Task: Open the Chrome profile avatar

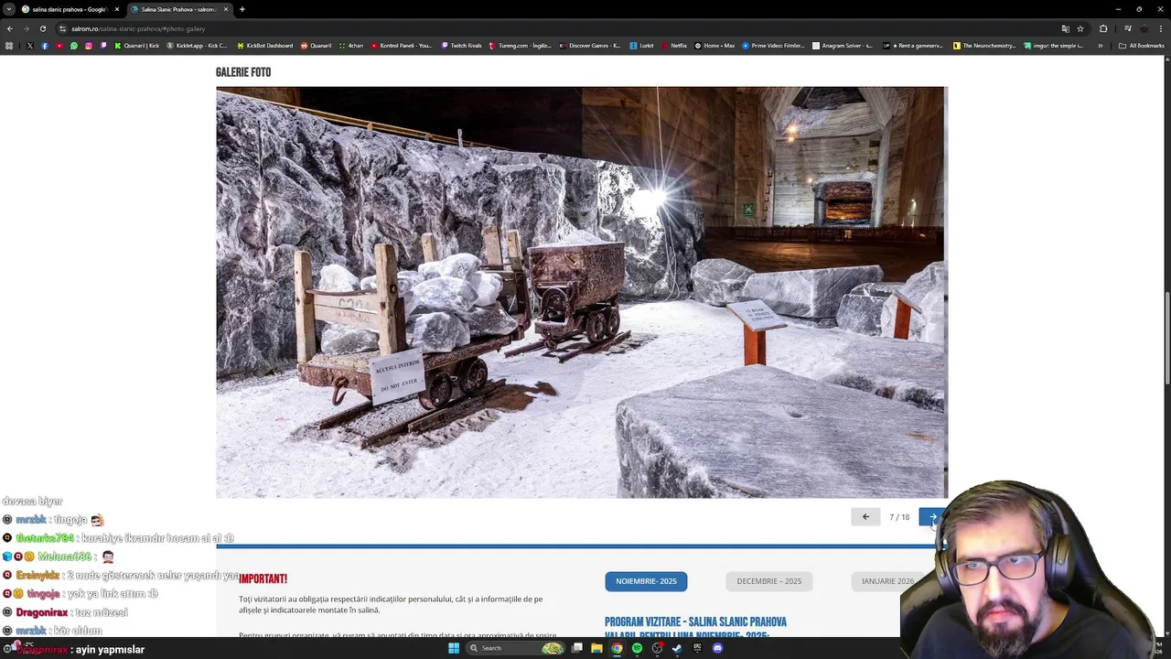Action: (1144, 28)
